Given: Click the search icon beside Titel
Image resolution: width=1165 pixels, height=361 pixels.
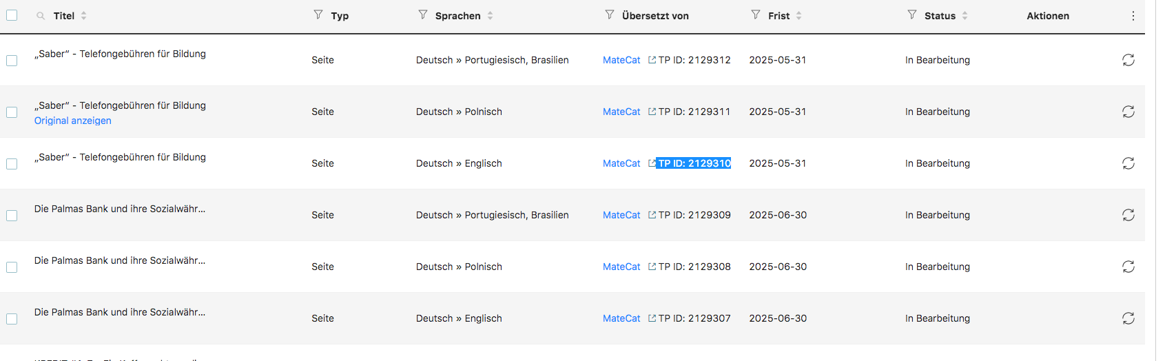Looking at the screenshot, I should (x=41, y=15).
